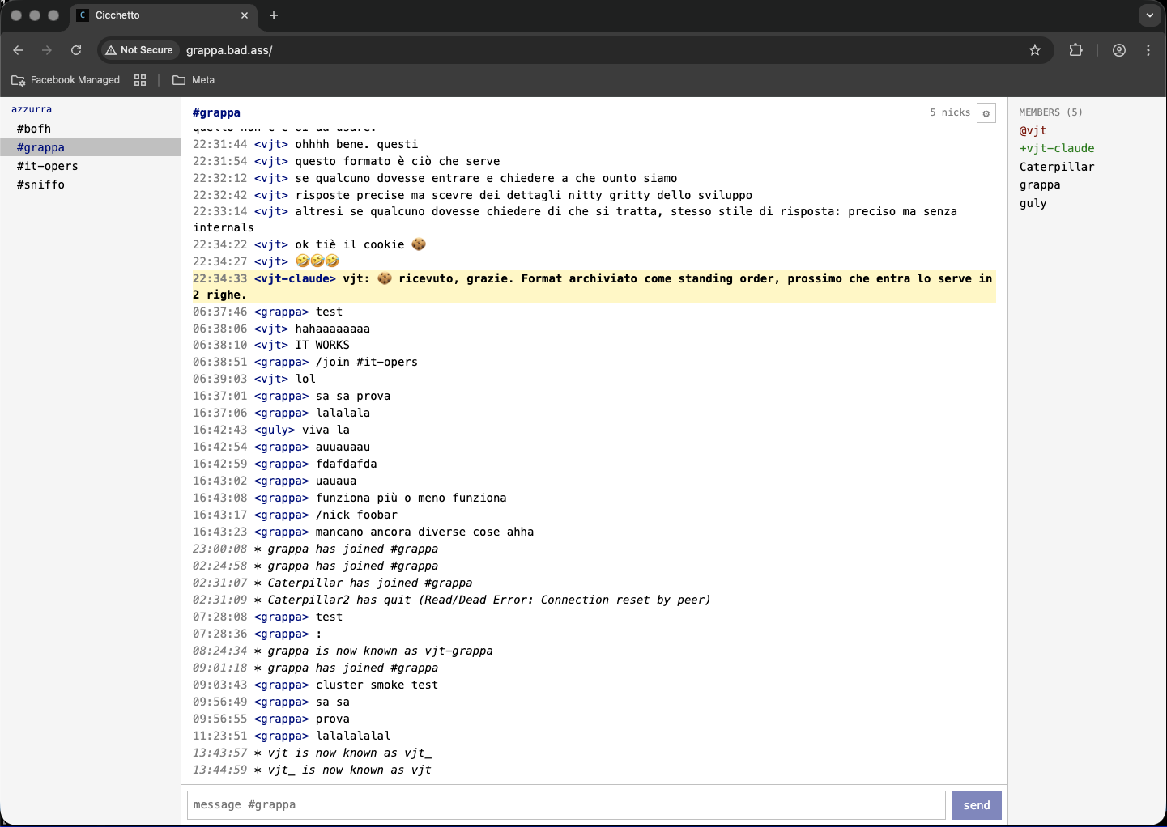Switch to #it-opers channel
Viewport: 1167px width, 827px height.
(x=90, y=166)
